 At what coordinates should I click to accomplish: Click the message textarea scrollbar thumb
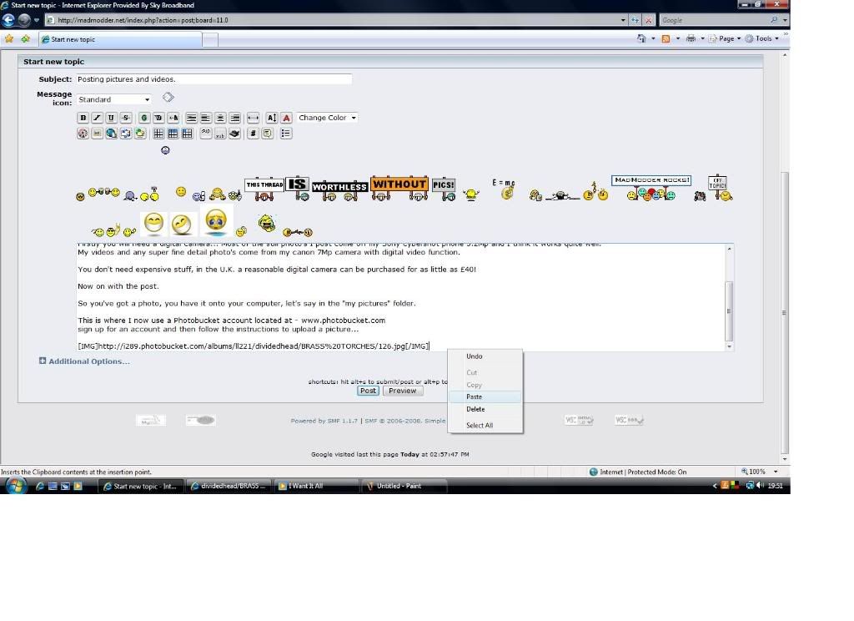point(729,310)
